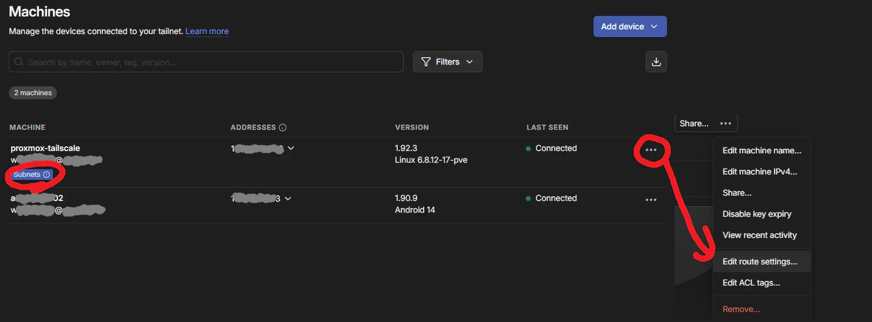872x322 pixels.
Task: Click the VERSION column header
Action: point(412,128)
